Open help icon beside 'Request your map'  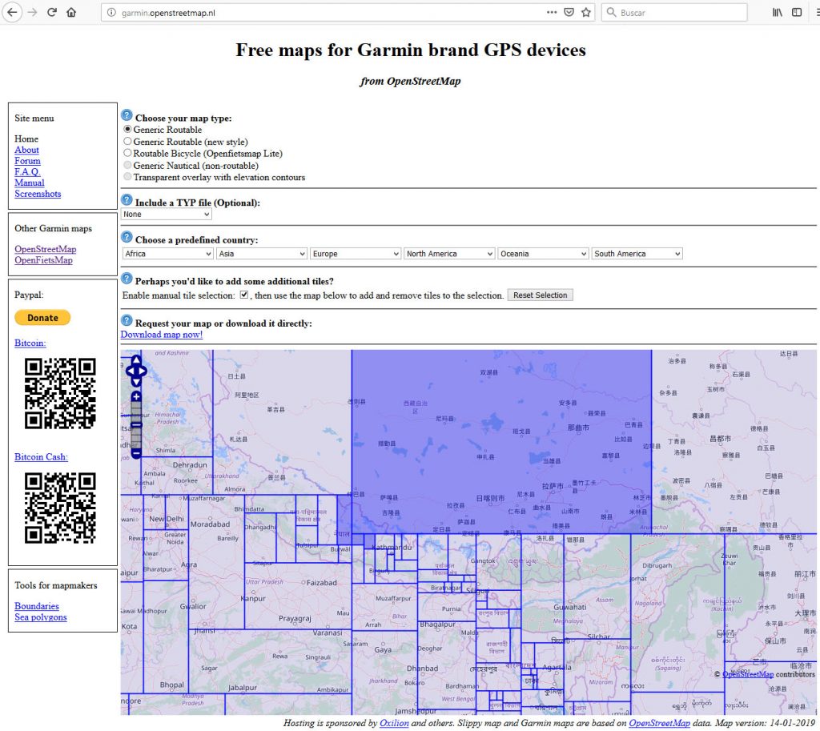(127, 320)
